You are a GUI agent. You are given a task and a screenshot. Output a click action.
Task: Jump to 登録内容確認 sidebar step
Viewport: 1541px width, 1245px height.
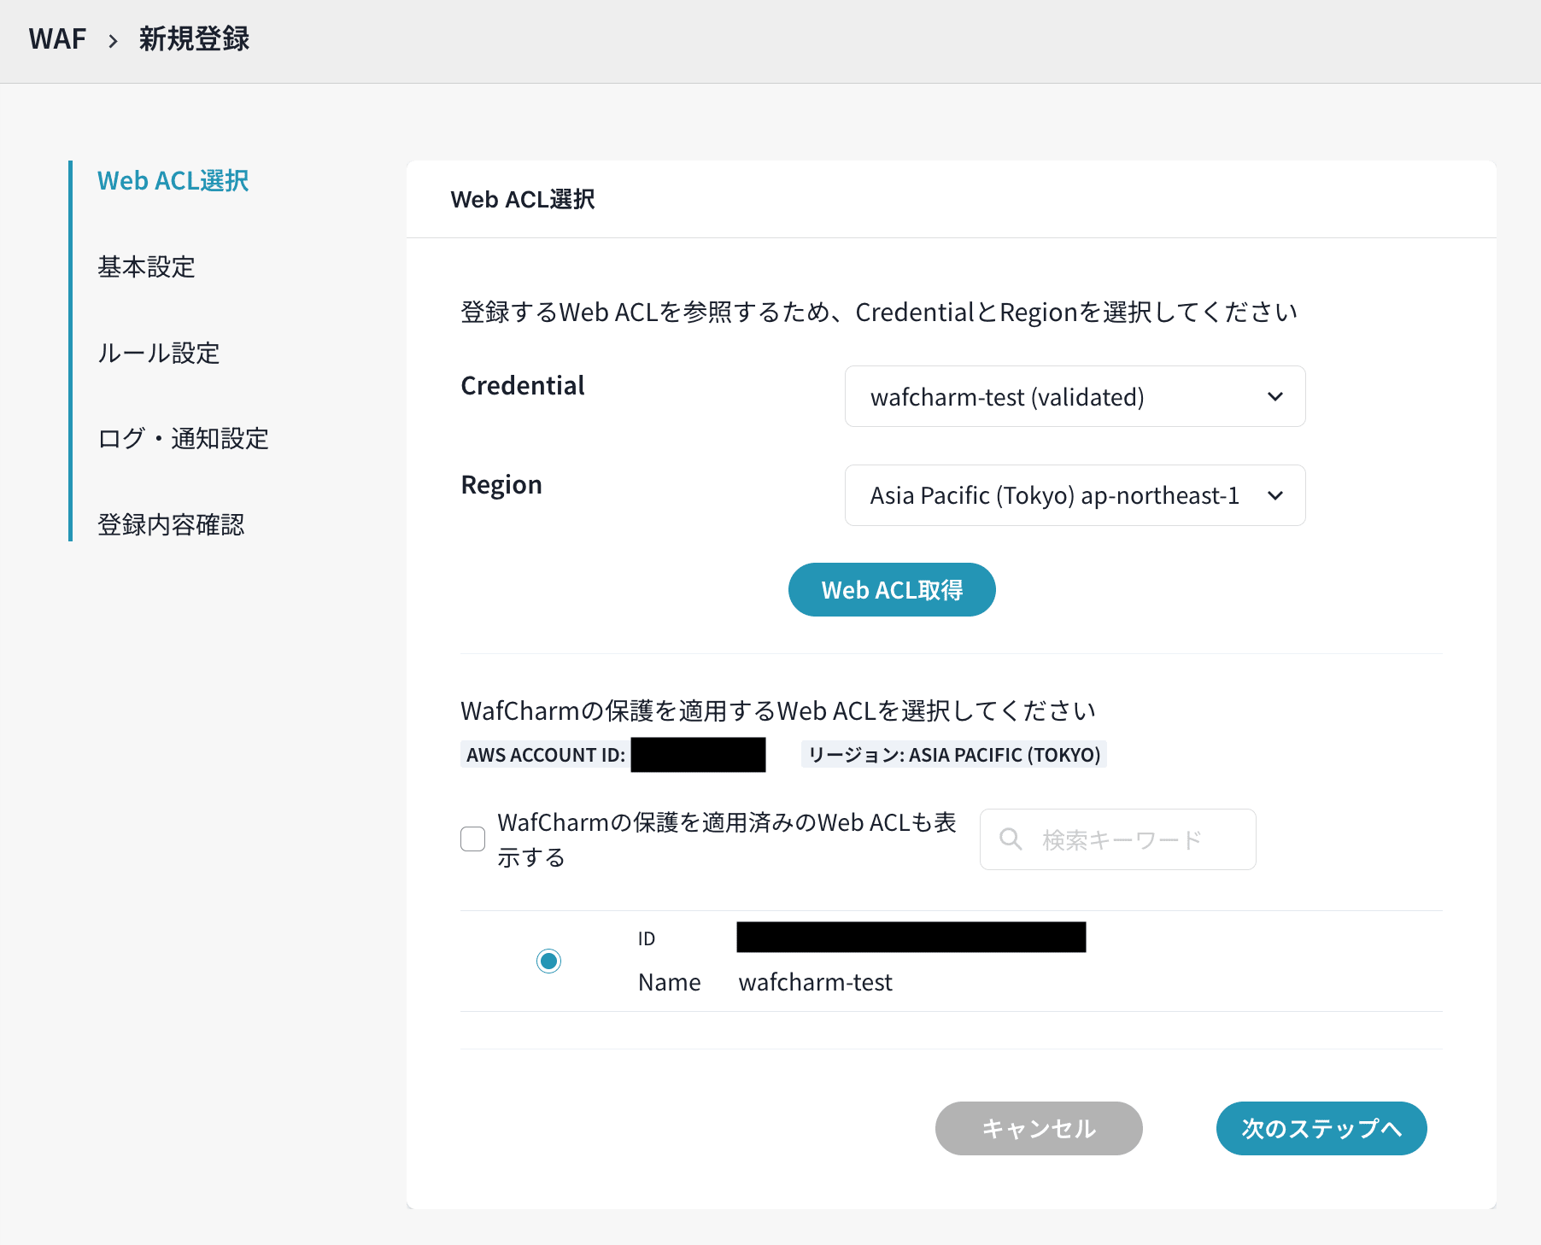[171, 524]
